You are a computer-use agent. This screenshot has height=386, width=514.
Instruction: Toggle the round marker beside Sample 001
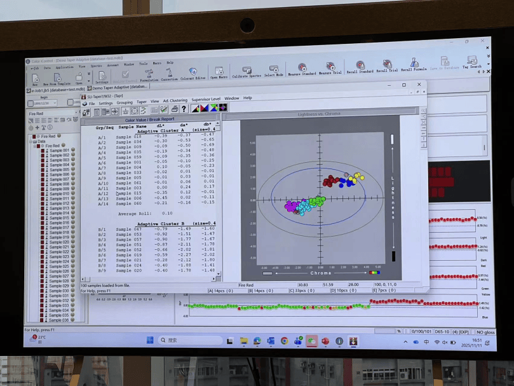coord(74,151)
